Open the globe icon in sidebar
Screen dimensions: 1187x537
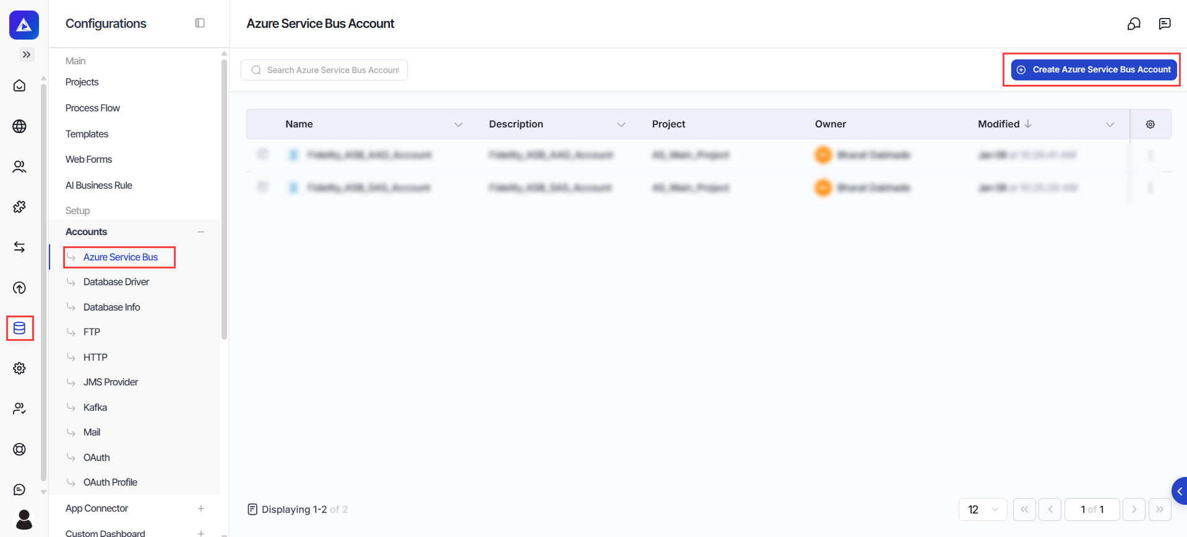(20, 126)
